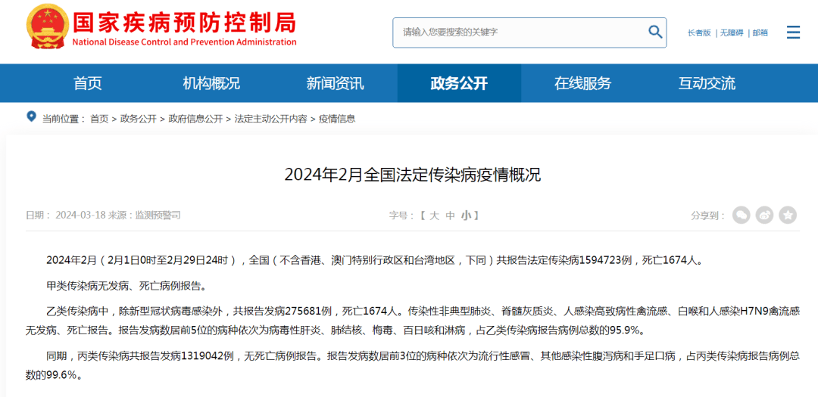The image size is (818, 397).
Task: Open the 互动交流 navigation tab
Action: tap(707, 83)
